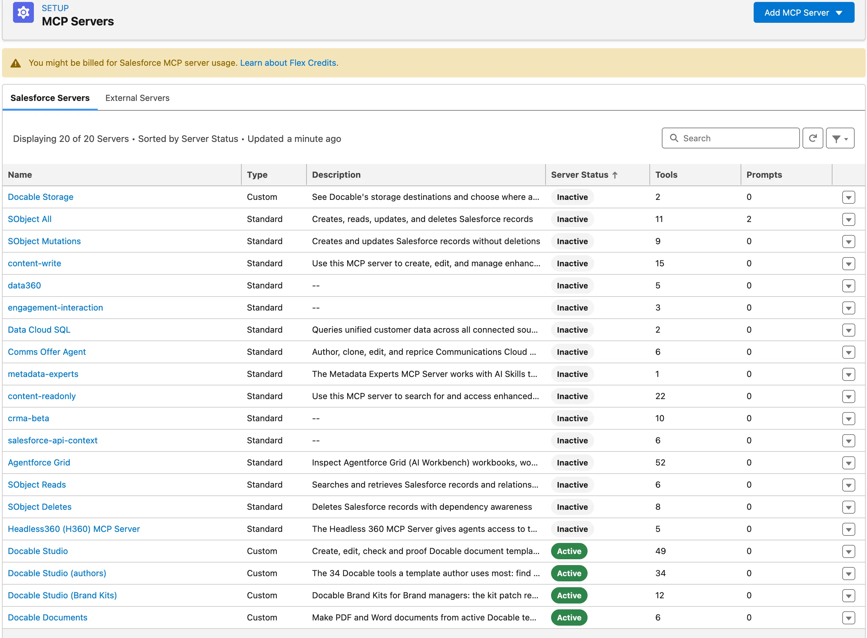Open the Add MCP Server dropdown button
The height and width of the screenshot is (638, 867).
tap(803, 13)
